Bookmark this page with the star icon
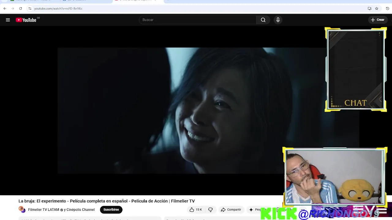This screenshot has width=392, height=220. 377,9
